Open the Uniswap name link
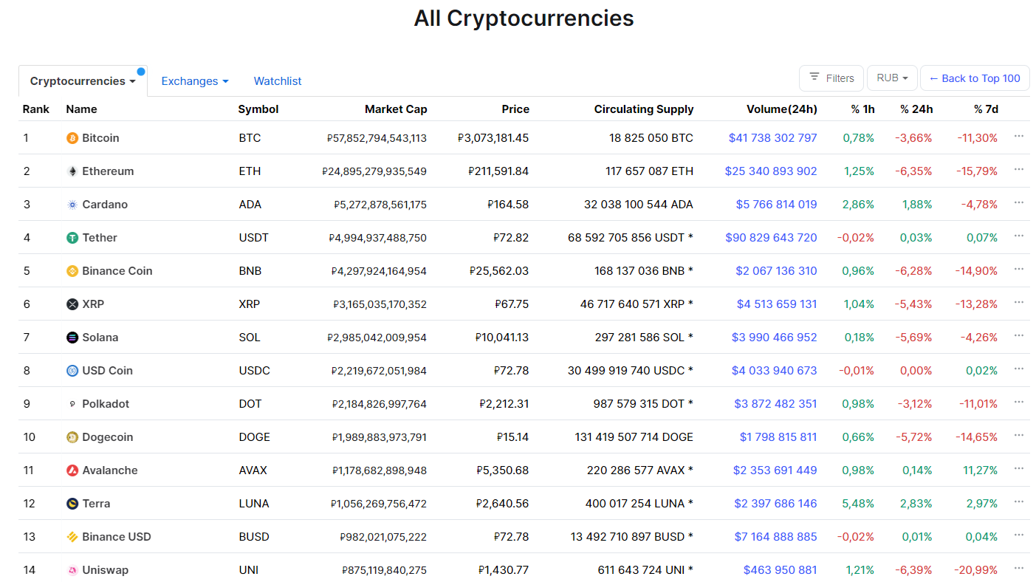 point(105,570)
